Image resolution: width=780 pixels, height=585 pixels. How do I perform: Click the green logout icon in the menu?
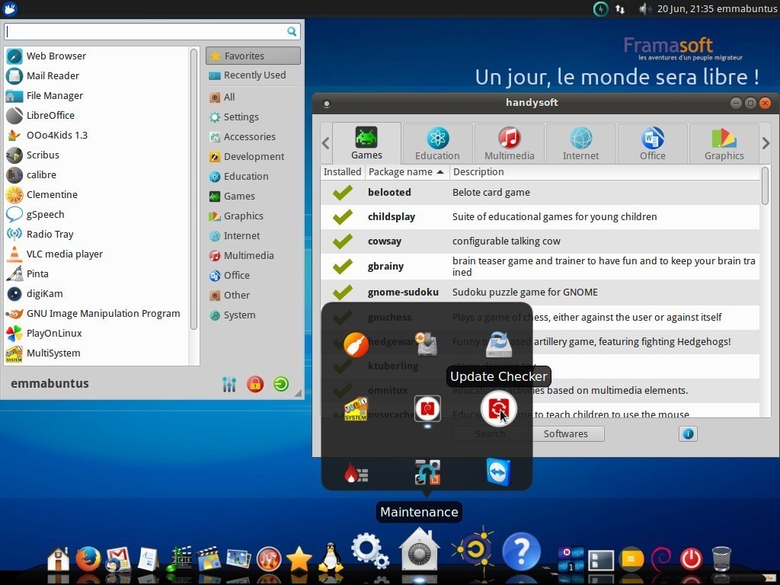281,384
